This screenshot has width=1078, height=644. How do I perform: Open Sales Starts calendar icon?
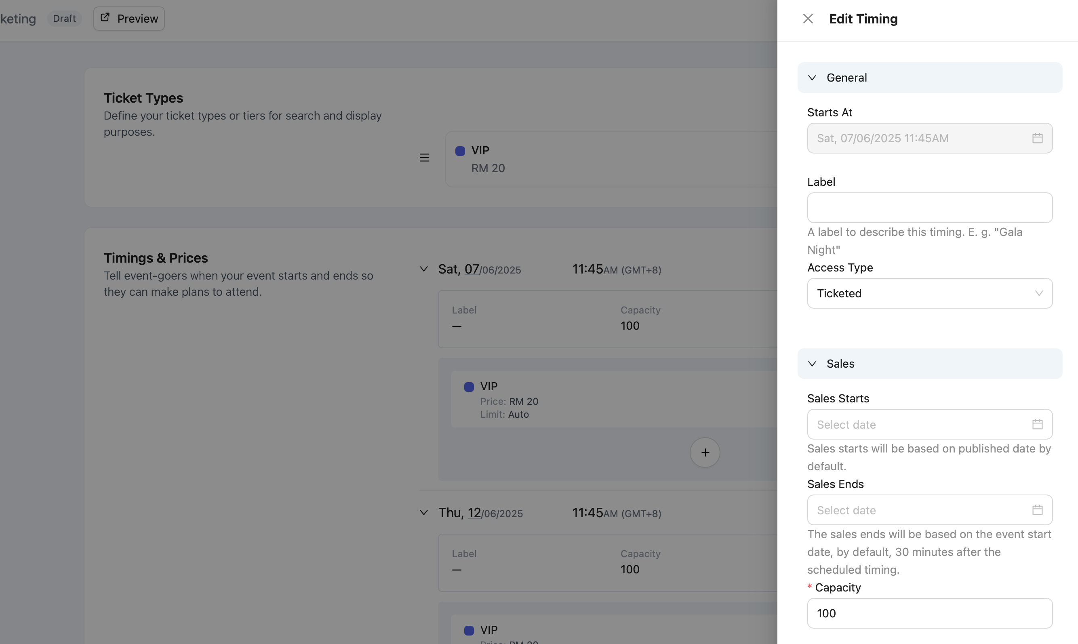[x=1037, y=424]
